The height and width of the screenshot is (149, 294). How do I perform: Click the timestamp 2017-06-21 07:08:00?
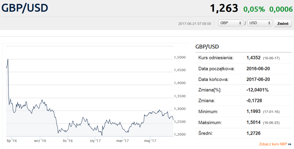point(195,24)
